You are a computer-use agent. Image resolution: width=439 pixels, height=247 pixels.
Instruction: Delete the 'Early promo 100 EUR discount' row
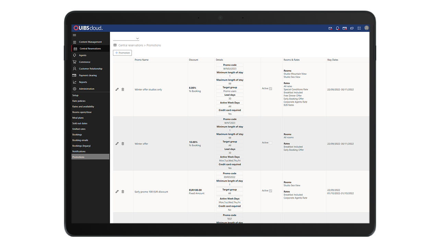pyautogui.click(x=123, y=192)
